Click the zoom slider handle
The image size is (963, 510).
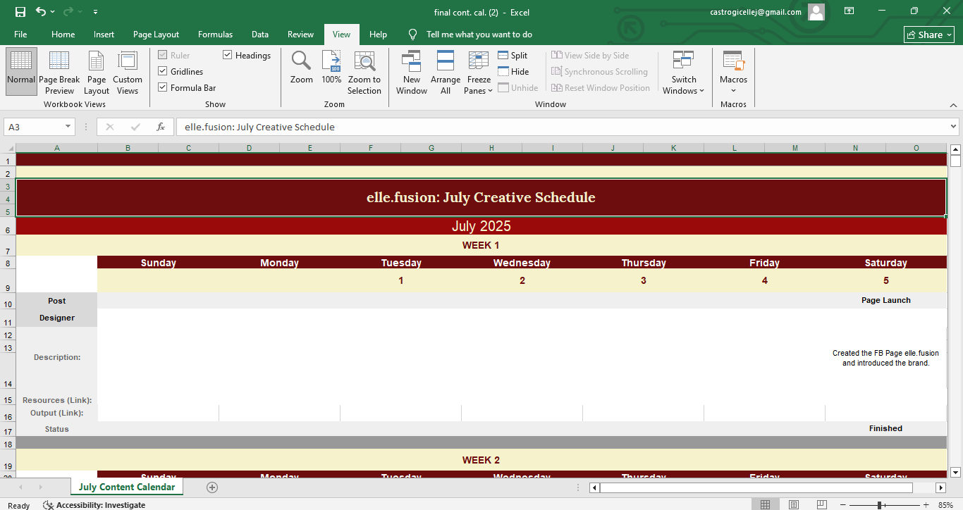coord(880,505)
